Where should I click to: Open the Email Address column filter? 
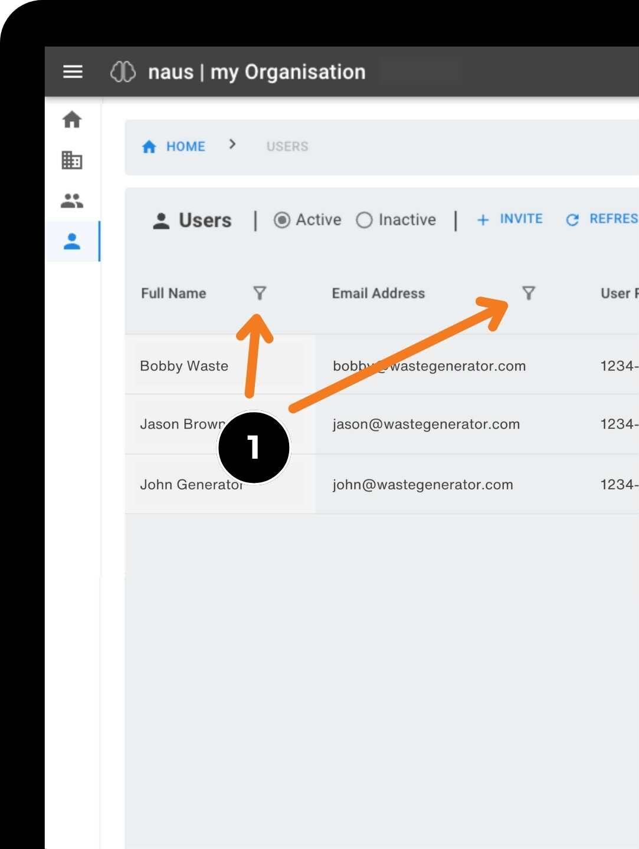[x=529, y=293]
